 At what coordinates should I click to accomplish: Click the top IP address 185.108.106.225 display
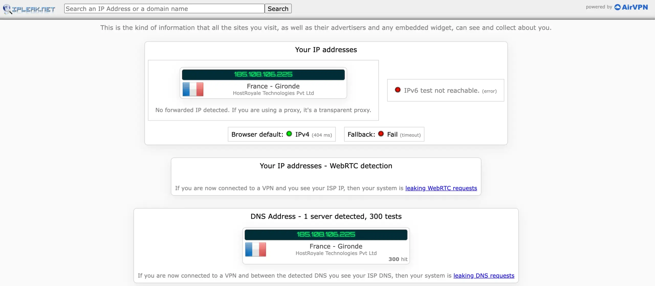[x=263, y=74]
